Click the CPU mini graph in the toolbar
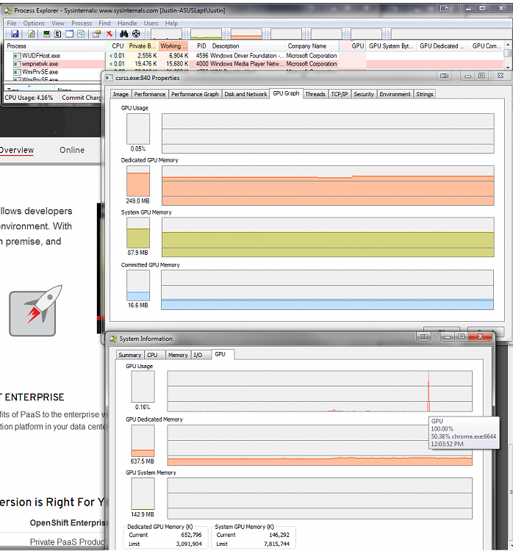 [x=166, y=34]
